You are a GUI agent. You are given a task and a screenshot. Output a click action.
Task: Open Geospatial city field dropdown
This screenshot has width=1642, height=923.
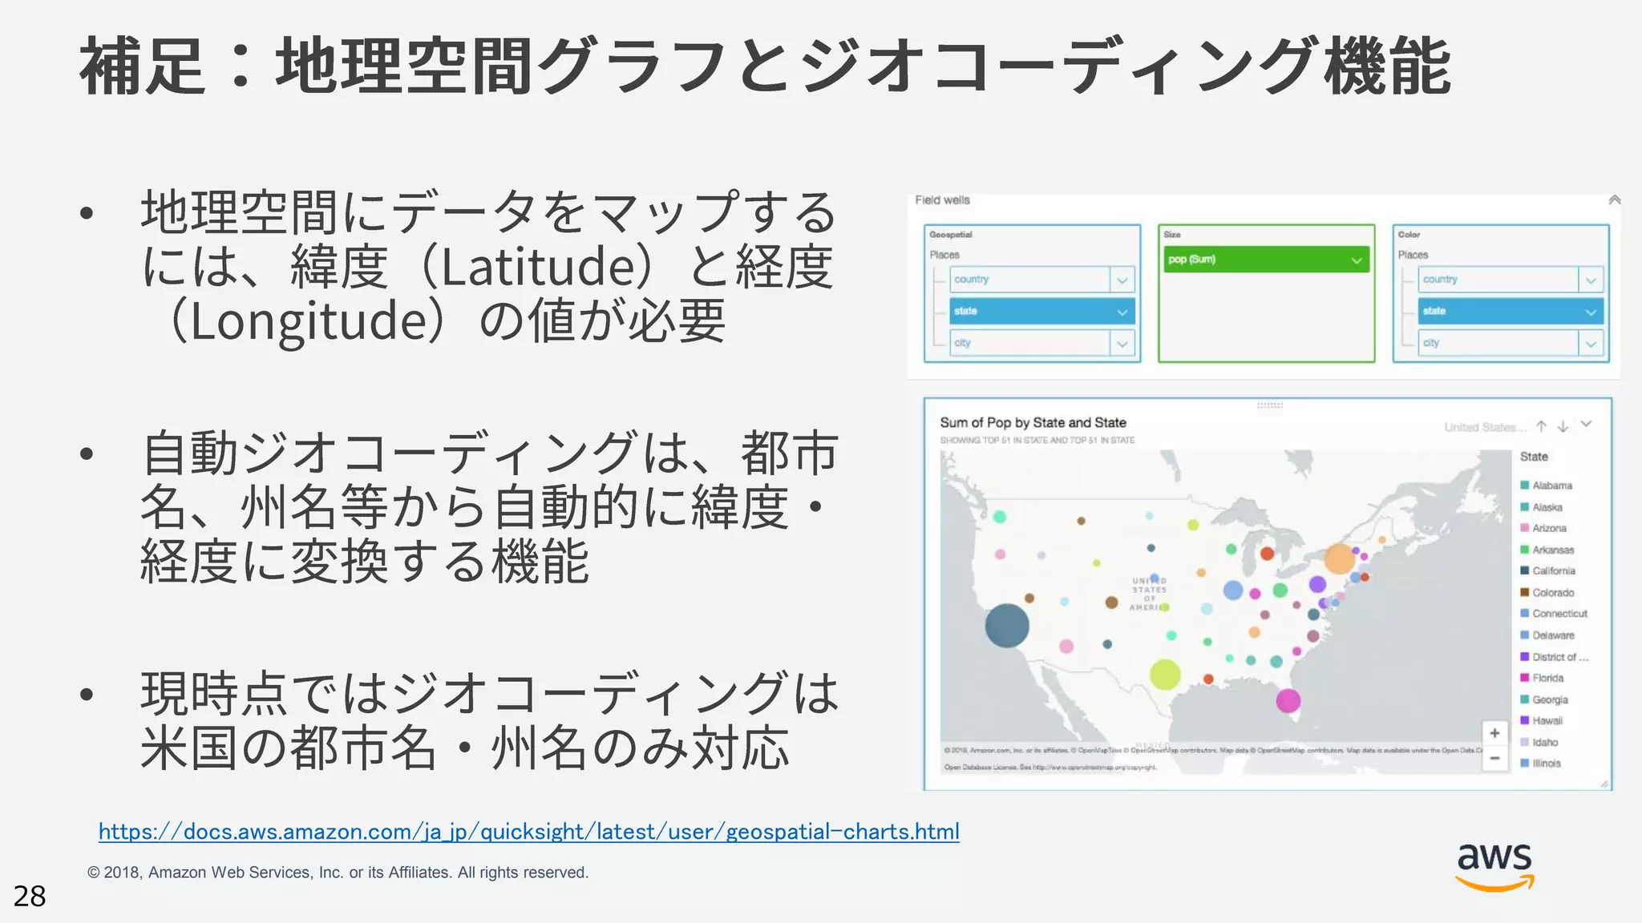(x=1122, y=344)
